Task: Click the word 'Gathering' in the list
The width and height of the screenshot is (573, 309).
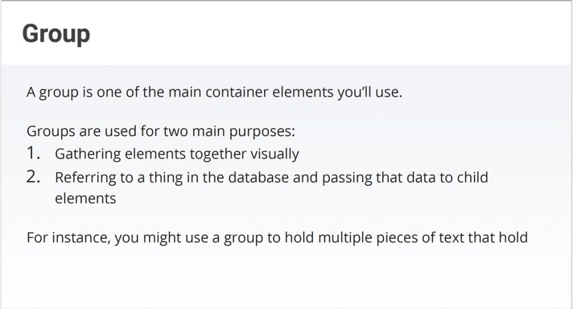Action: tap(88, 154)
